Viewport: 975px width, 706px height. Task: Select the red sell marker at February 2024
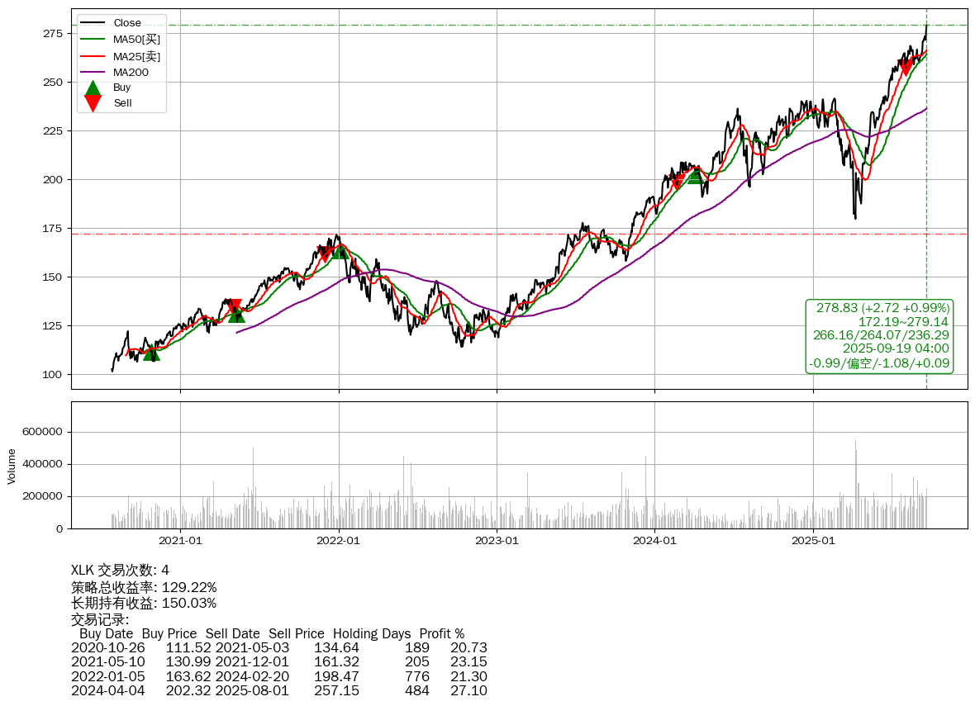point(677,182)
